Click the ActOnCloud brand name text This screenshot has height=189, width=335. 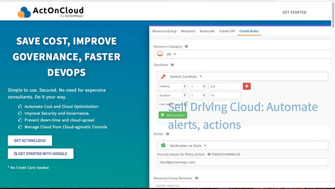58,10
